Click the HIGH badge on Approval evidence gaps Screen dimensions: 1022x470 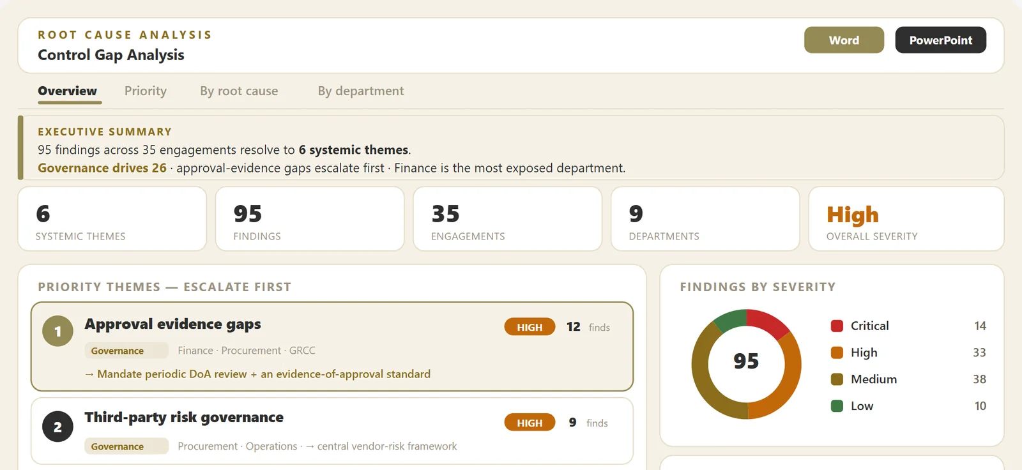(530, 327)
